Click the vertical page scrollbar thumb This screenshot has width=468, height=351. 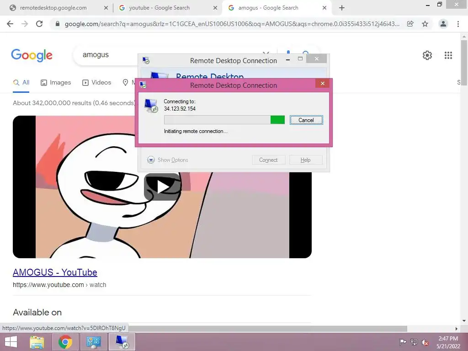[x=464, y=63]
